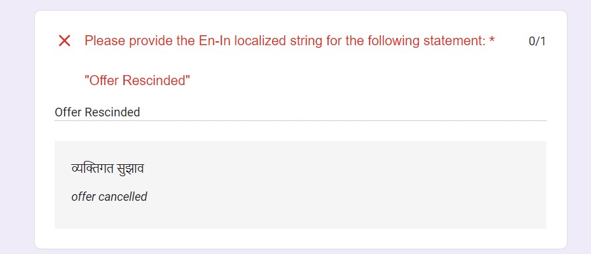
Task: Click the red X incorrect-answer icon
Action: (65, 41)
